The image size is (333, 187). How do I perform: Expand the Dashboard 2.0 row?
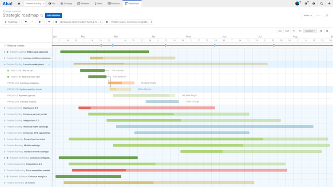click(4, 108)
